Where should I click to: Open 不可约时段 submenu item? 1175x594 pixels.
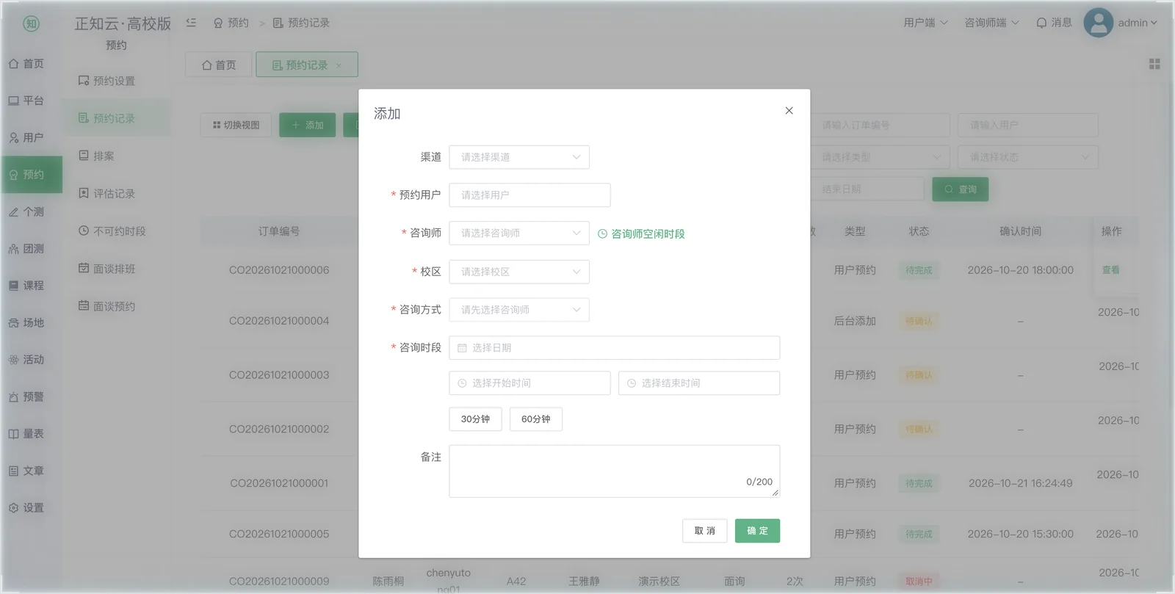coord(116,231)
